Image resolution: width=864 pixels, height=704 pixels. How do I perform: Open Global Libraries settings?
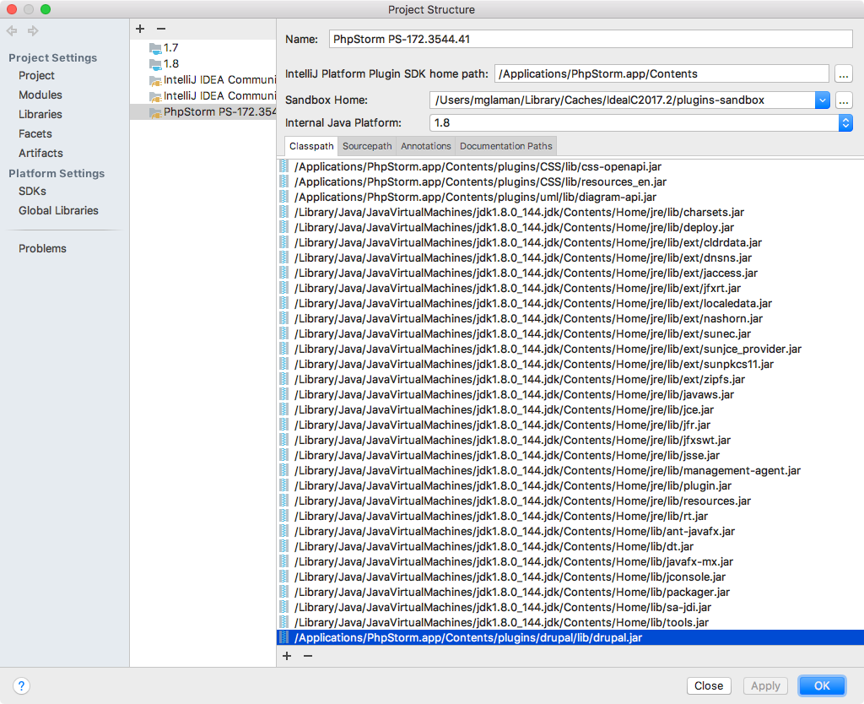tap(58, 210)
